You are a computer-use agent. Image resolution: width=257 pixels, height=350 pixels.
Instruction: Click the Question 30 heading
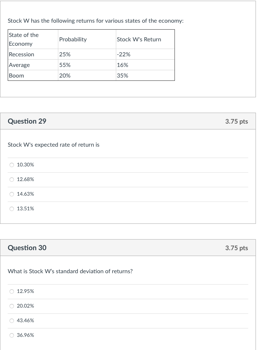pyautogui.click(x=27, y=248)
